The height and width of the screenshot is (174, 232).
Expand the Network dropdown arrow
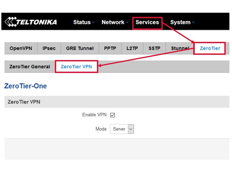[x=127, y=23]
